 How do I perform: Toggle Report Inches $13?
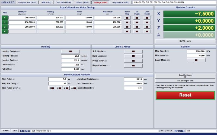coord(133,66)
